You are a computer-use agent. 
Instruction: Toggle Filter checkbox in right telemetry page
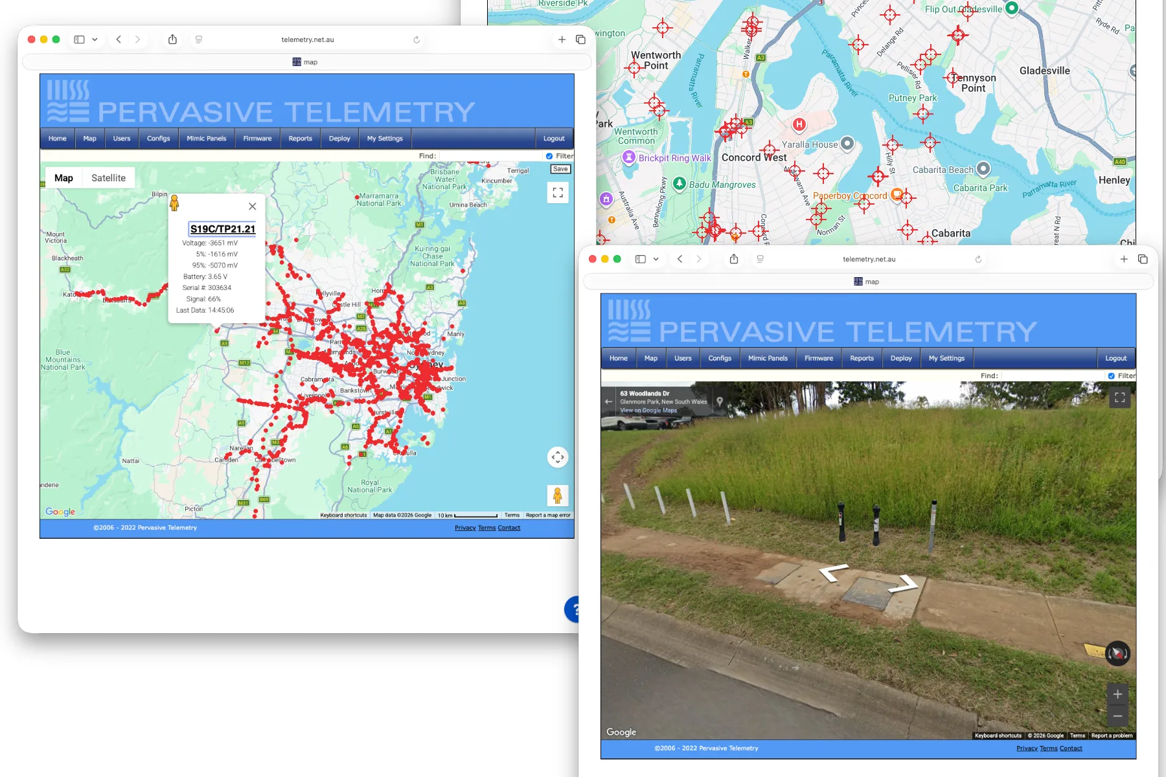tap(1112, 376)
